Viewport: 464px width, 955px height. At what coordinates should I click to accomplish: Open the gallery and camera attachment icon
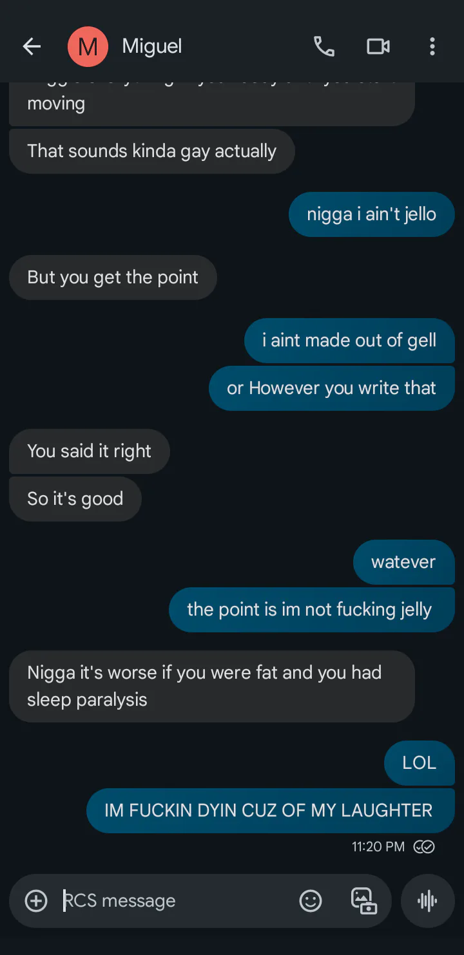click(363, 900)
